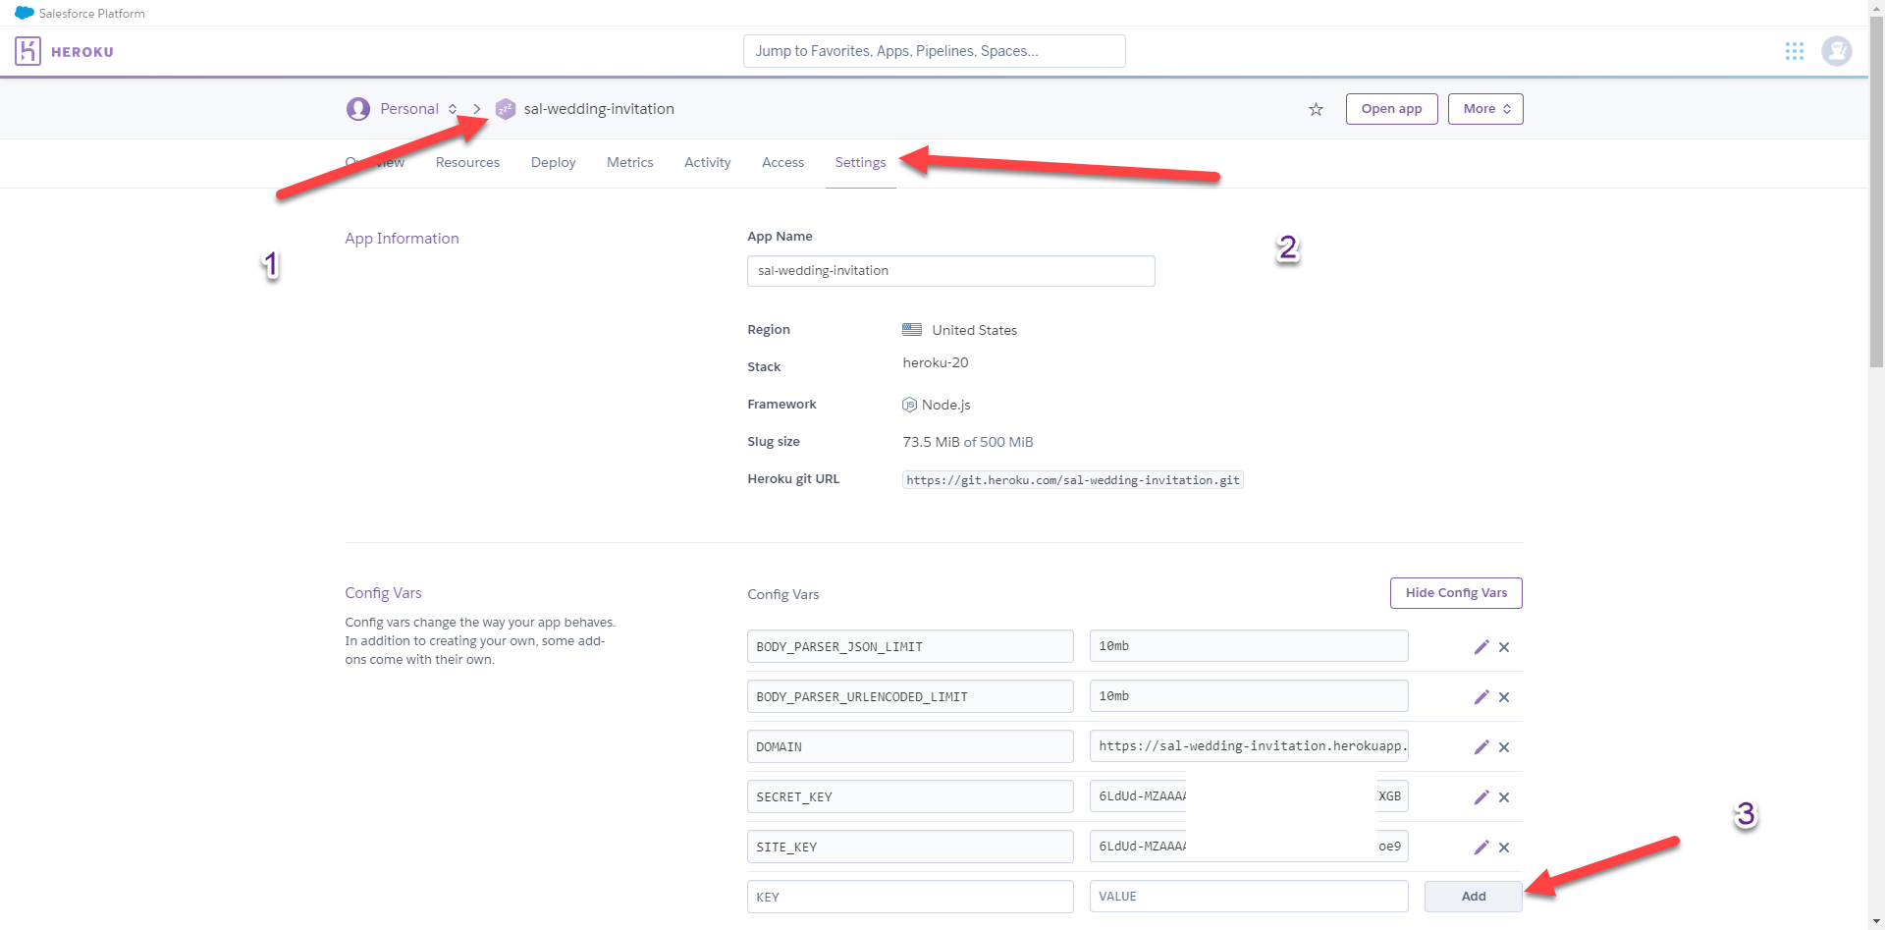Favorite the app with the star icon

point(1316,109)
